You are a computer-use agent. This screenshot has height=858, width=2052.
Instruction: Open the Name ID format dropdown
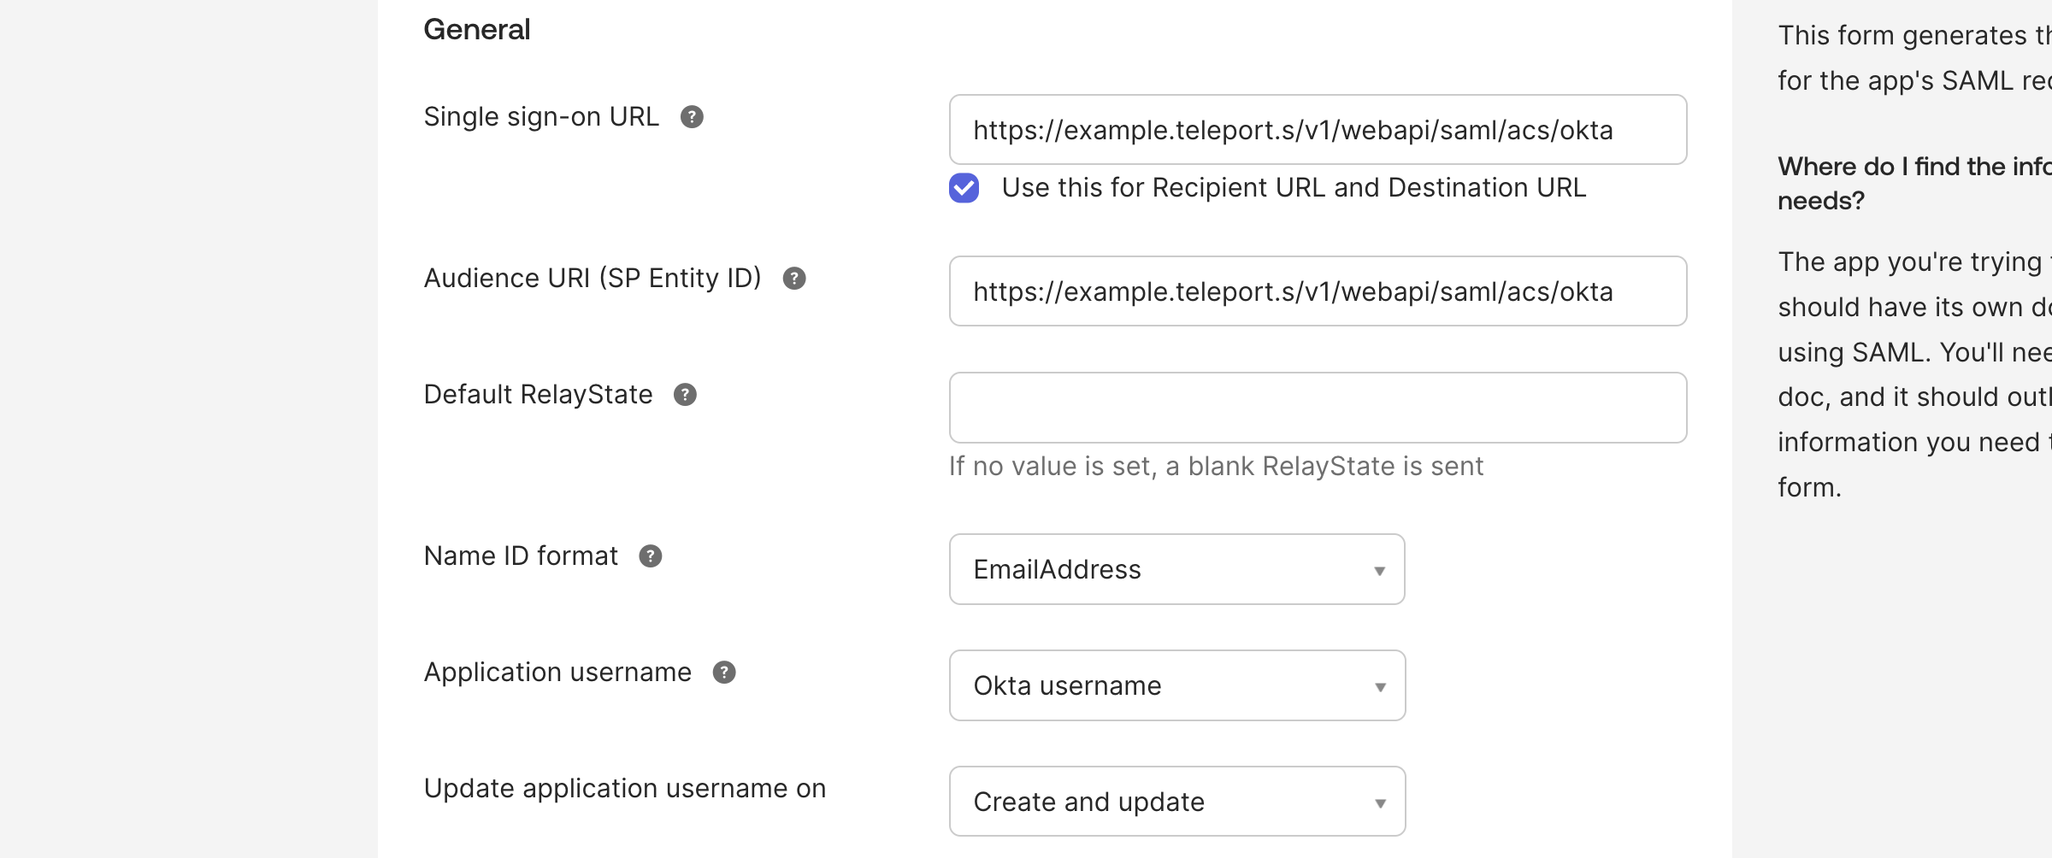pyautogui.click(x=1176, y=569)
